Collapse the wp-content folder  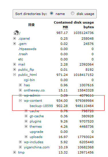coord(20,101)
